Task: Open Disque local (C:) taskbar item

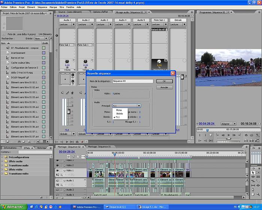Action: (119, 207)
